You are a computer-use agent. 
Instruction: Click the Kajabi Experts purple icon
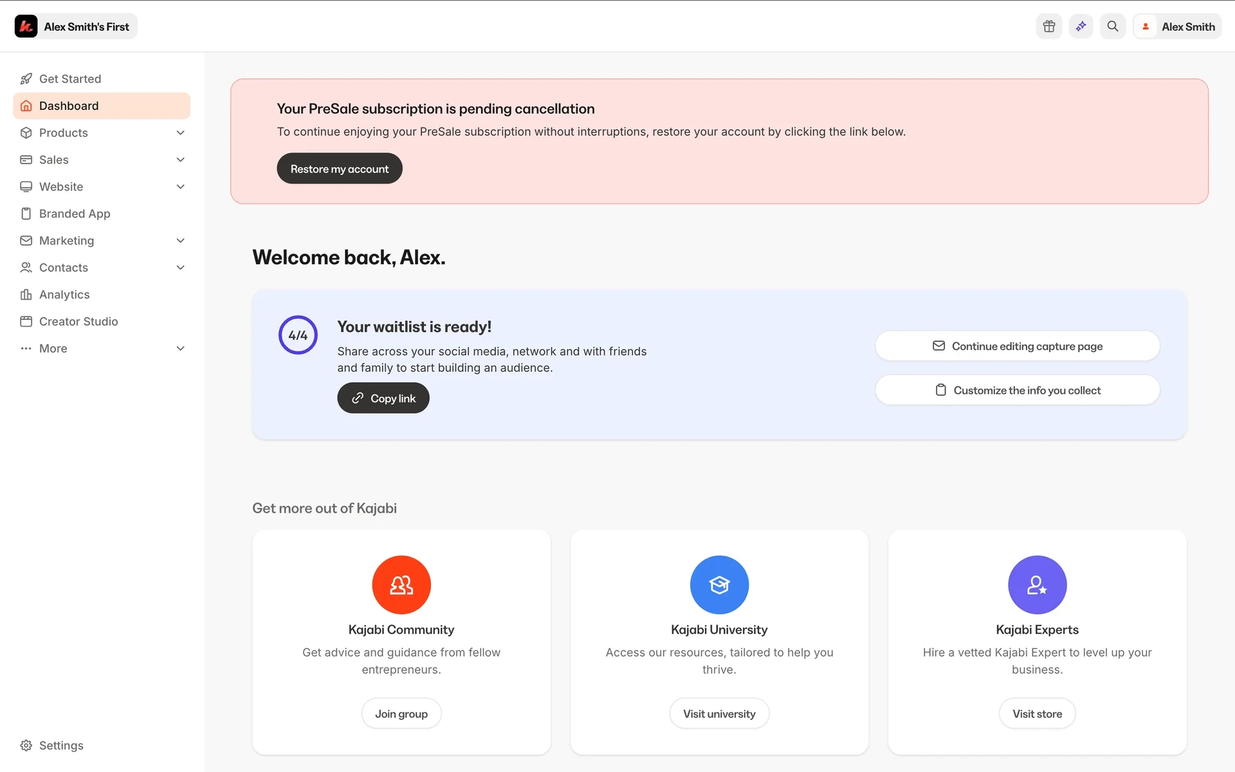point(1037,585)
